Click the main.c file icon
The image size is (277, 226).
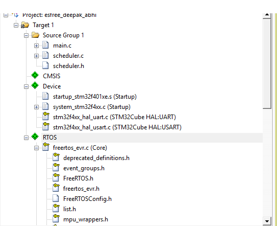[45, 45]
